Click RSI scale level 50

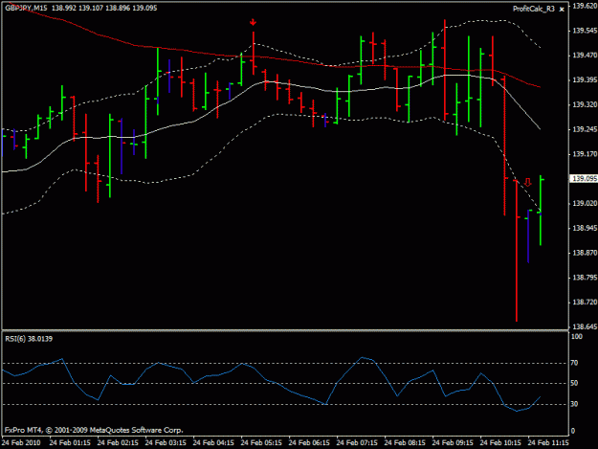click(574, 383)
